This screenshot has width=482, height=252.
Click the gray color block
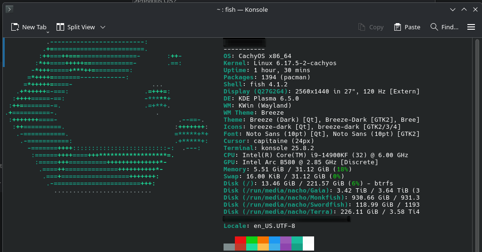(229, 247)
